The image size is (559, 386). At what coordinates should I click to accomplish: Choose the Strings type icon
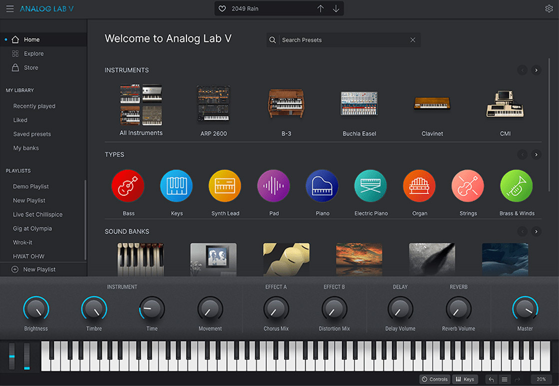point(468,186)
